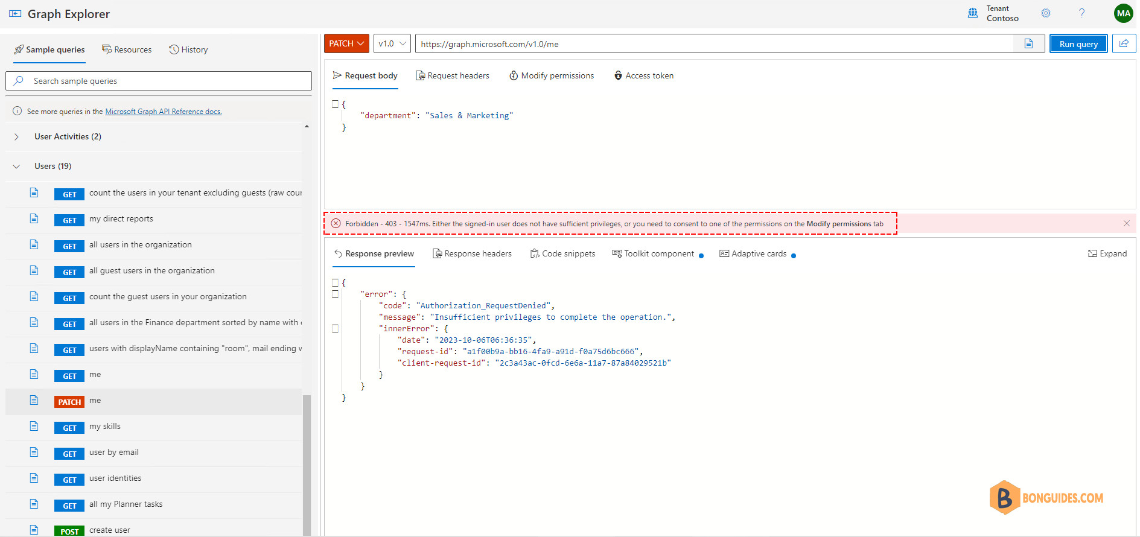This screenshot has height=537, width=1140.
Task: Click the sample queries list scrollbar thumb
Action: [307, 465]
